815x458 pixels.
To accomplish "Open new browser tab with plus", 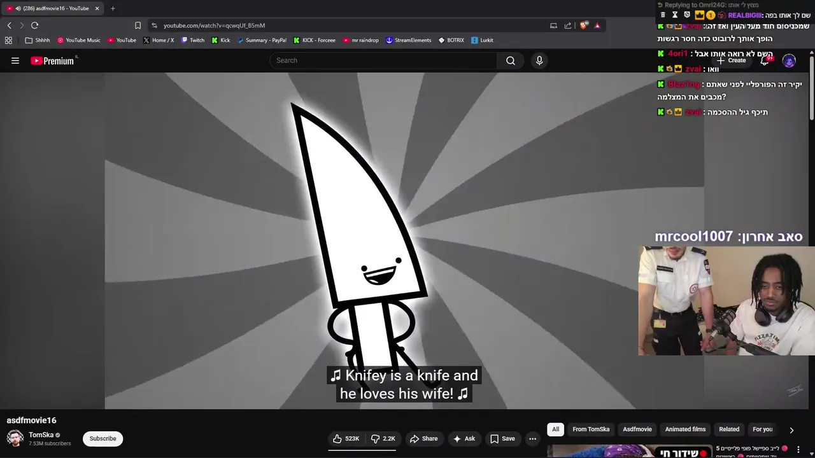I will [113, 8].
